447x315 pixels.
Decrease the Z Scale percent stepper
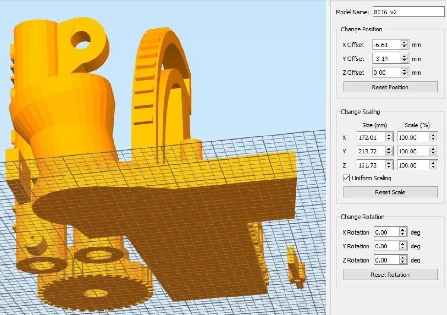pyautogui.click(x=434, y=168)
